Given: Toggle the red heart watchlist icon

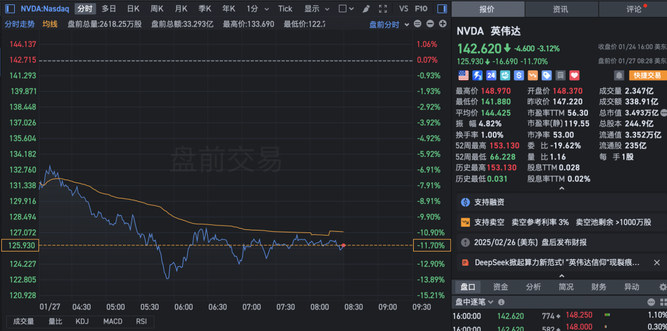Looking at the screenshot, I should coord(575,76).
